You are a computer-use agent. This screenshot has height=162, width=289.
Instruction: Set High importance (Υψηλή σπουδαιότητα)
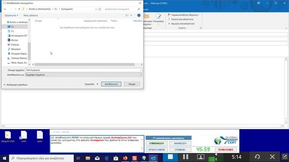coord(181,19)
